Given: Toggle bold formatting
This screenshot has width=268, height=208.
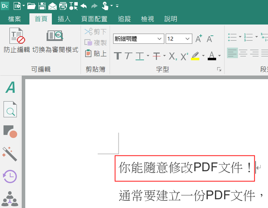Looking at the screenshot, I should coord(117,56).
